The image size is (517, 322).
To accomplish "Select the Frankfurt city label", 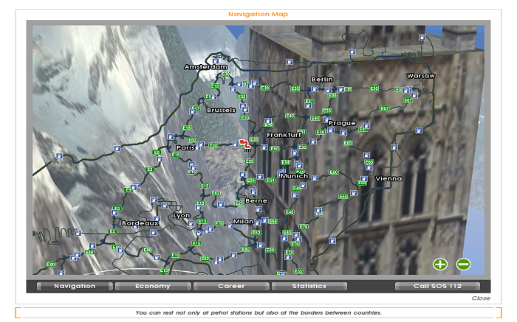I will click(x=284, y=135).
